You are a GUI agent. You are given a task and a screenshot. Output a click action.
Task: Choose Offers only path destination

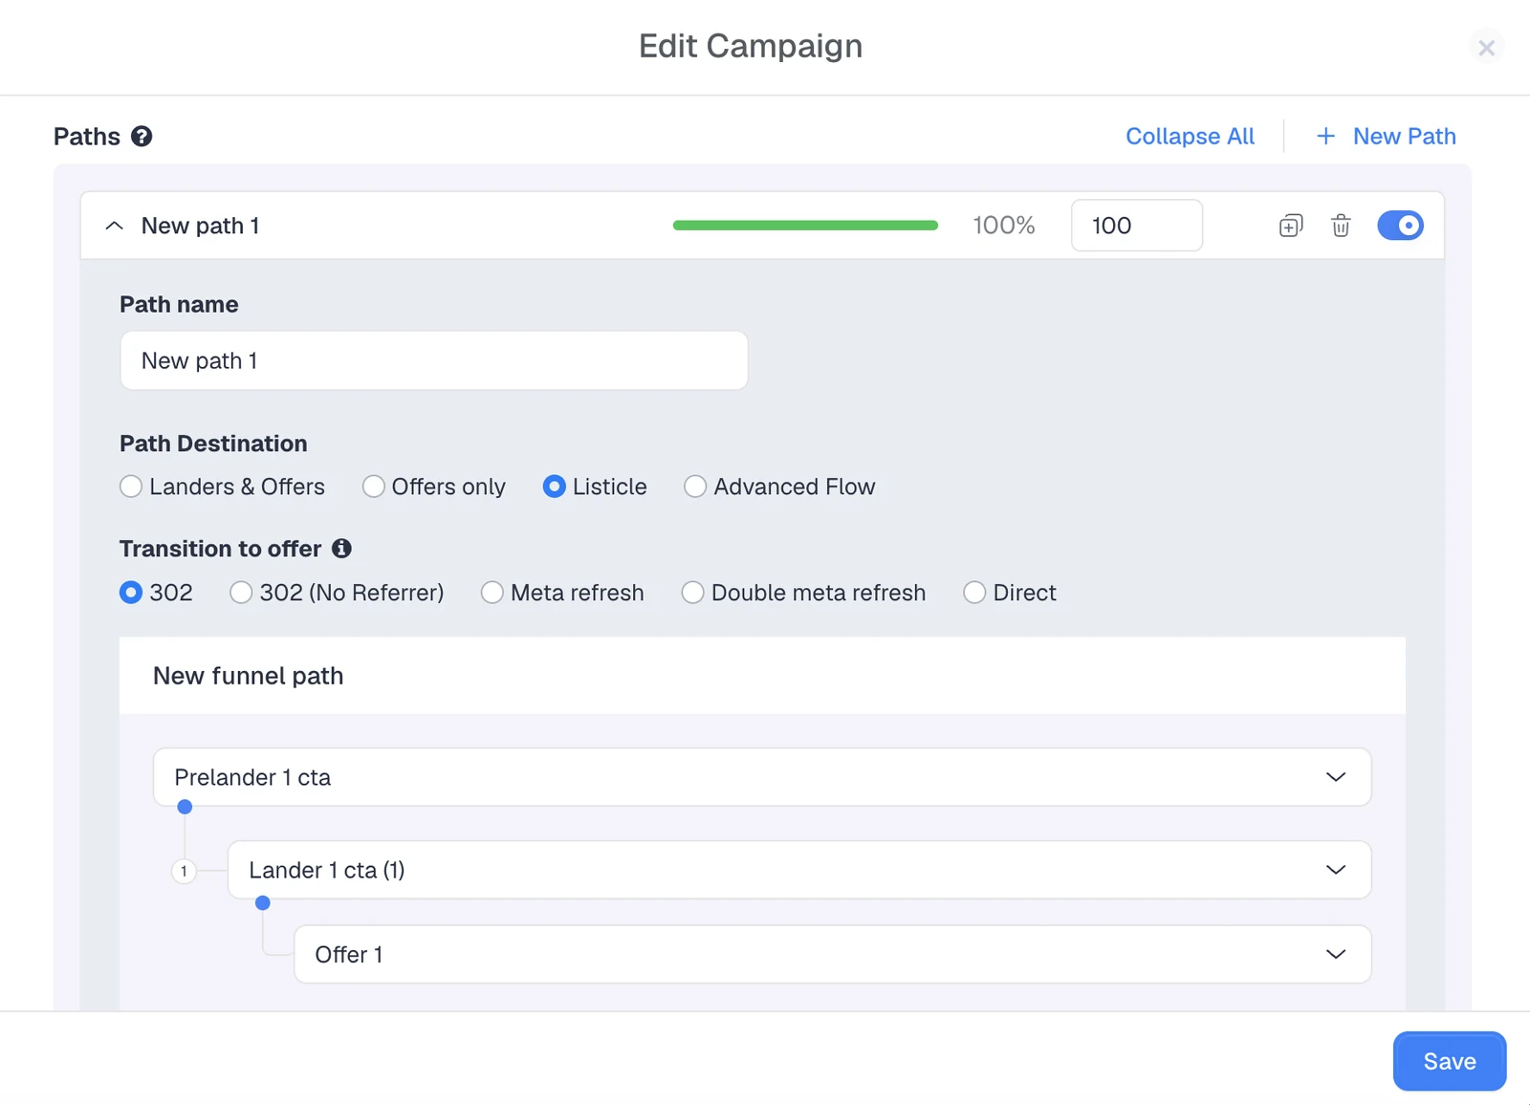pyautogui.click(x=374, y=487)
